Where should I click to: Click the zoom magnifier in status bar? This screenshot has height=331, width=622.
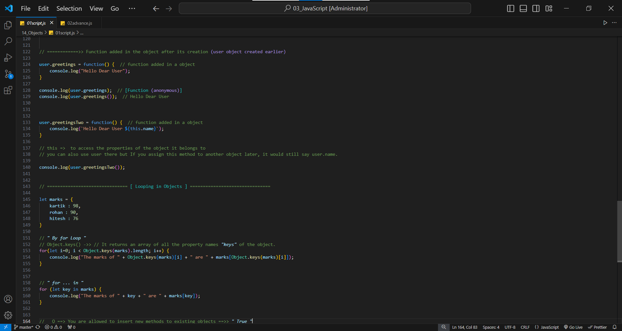click(x=444, y=327)
